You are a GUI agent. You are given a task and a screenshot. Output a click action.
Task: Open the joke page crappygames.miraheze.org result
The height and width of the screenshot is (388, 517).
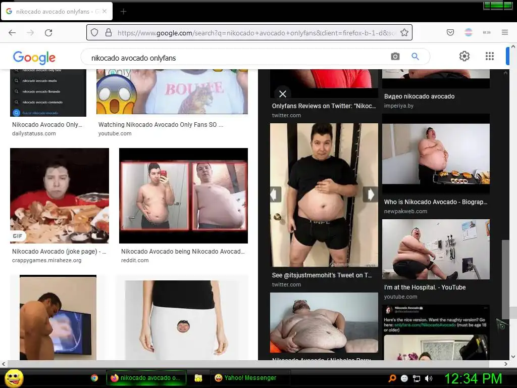click(59, 252)
